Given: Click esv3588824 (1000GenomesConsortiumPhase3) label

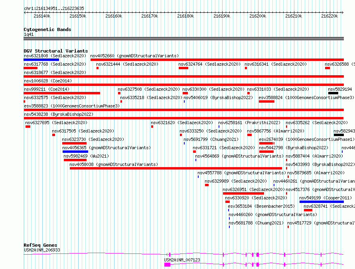Looking at the screenshot, I should (306, 97).
